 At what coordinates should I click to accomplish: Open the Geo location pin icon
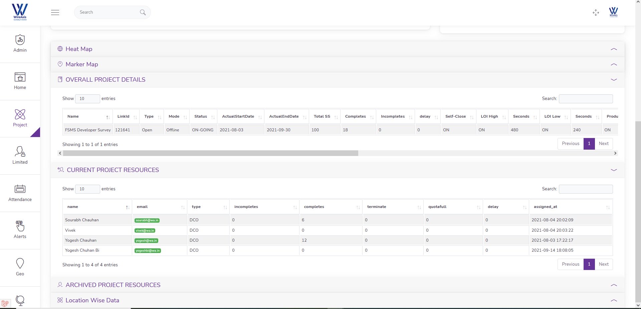(x=20, y=264)
